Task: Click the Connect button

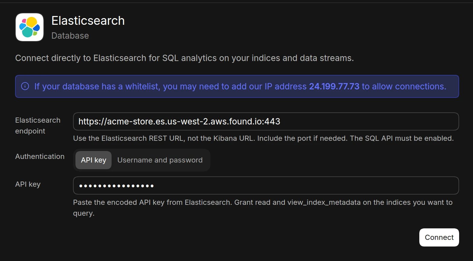Action: 439,237
